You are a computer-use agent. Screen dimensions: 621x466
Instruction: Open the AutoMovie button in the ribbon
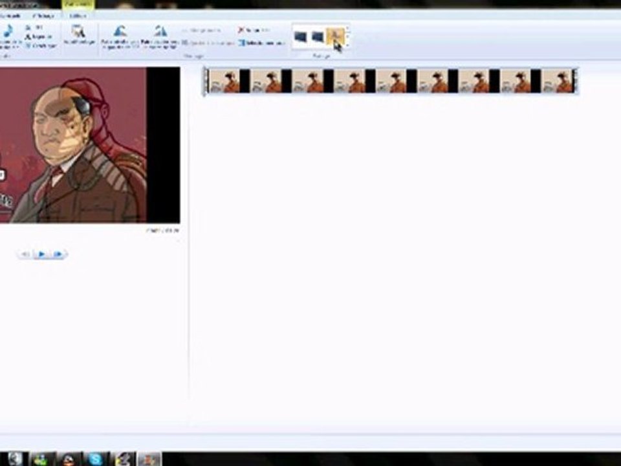(x=79, y=34)
